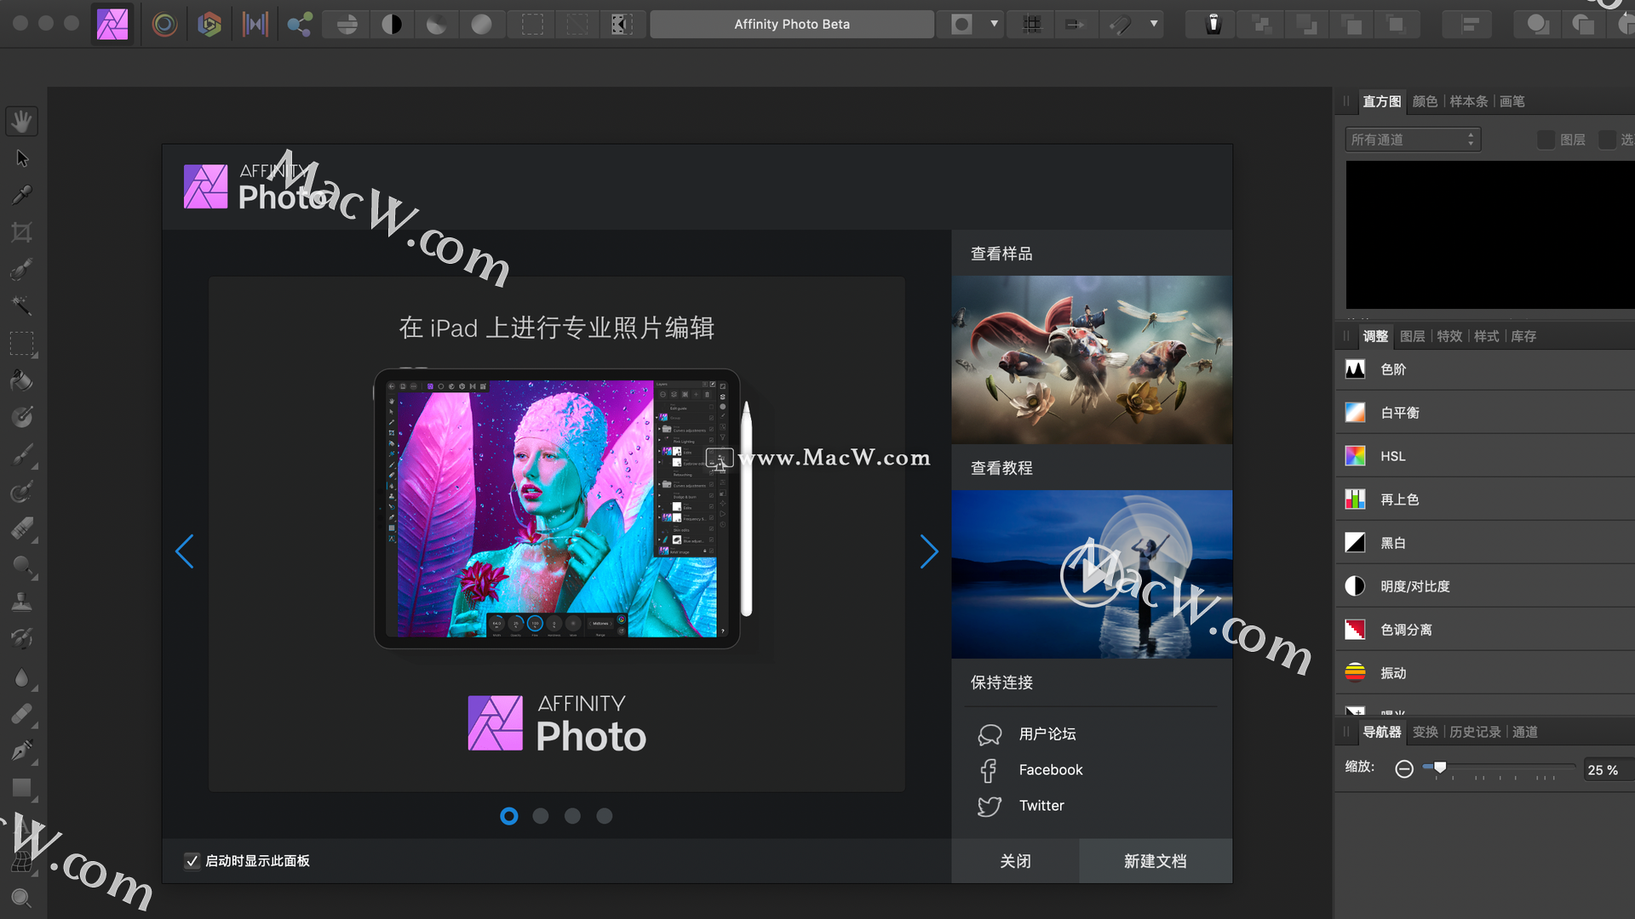Select the Move tool arrow
Image resolution: width=1635 pixels, height=919 pixels.
(22, 159)
